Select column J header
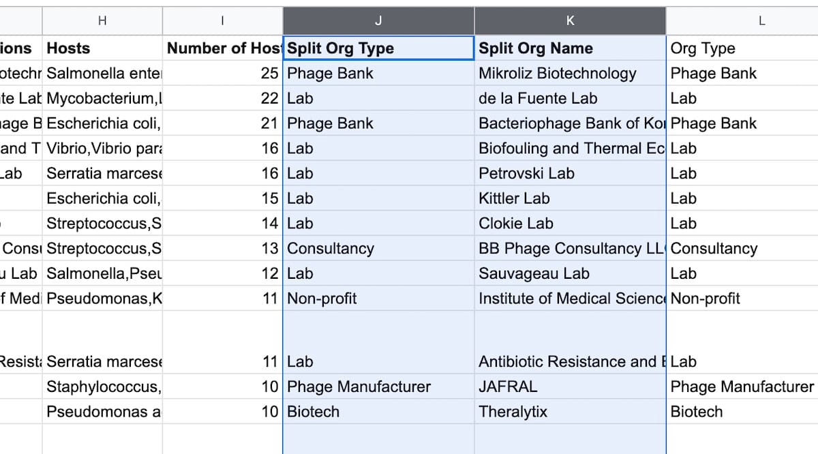 click(x=378, y=21)
